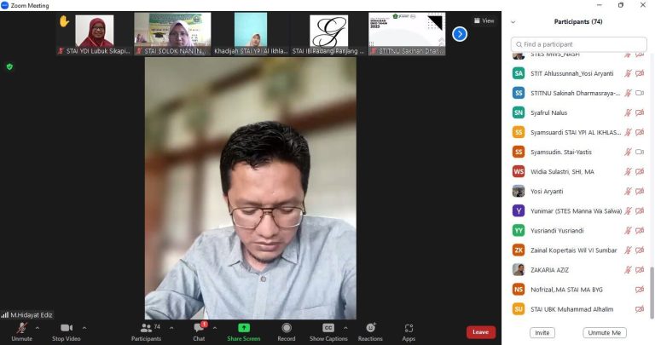Image resolution: width=655 pixels, height=345 pixels.
Task: Open video options arrow next to Stop Video
Action: pos(84,328)
